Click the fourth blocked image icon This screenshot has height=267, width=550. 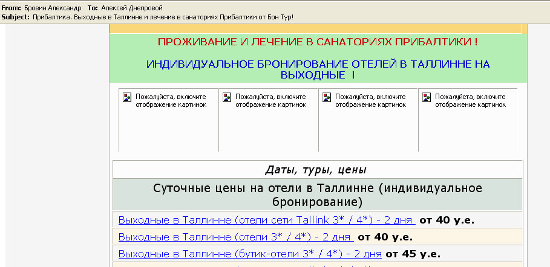click(x=427, y=98)
